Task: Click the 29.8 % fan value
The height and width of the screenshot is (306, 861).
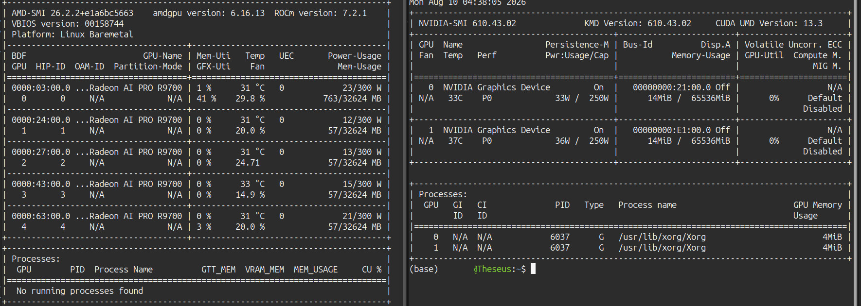Action: point(250,99)
